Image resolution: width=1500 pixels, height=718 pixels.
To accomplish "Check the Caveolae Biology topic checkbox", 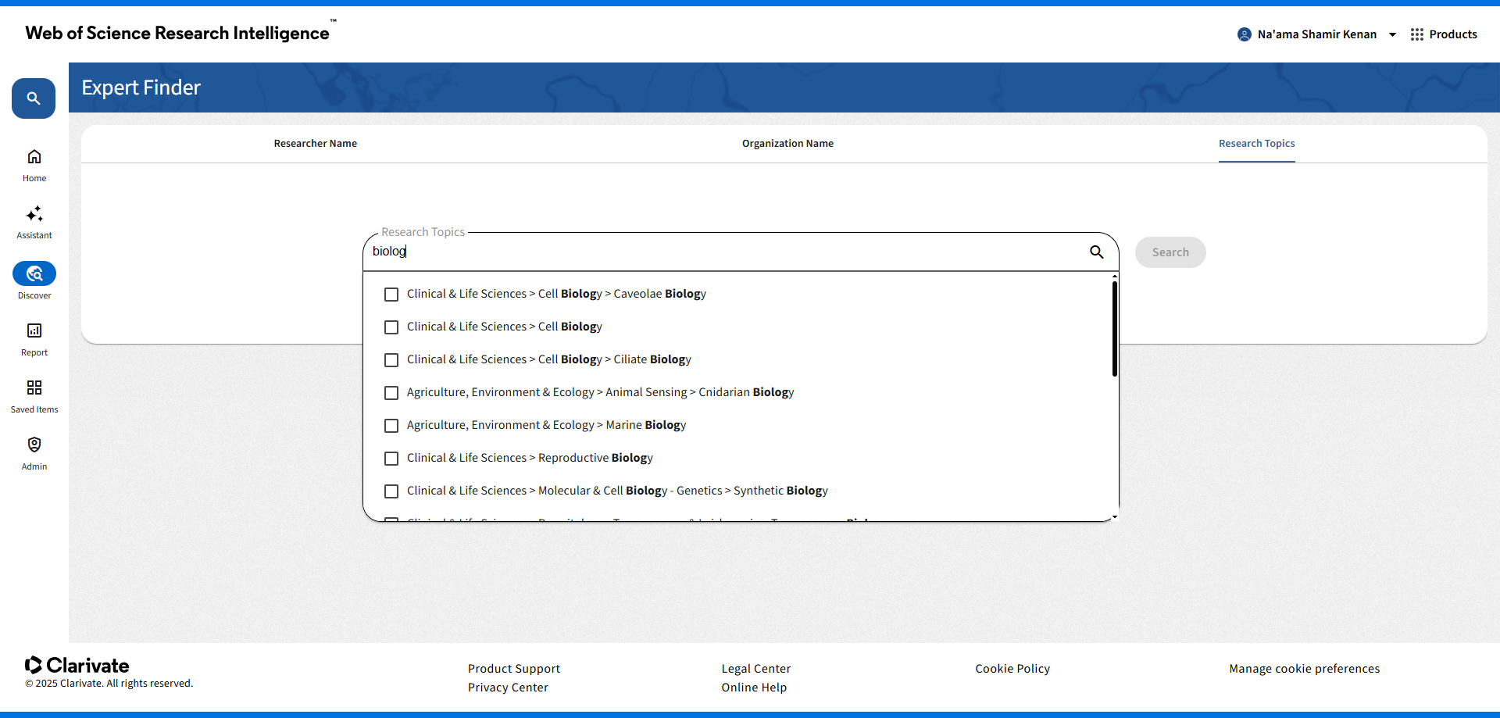I will 391,295.
